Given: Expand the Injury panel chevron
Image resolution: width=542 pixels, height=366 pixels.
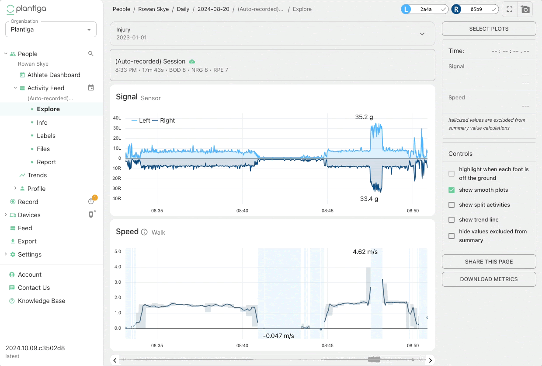Looking at the screenshot, I should (422, 34).
